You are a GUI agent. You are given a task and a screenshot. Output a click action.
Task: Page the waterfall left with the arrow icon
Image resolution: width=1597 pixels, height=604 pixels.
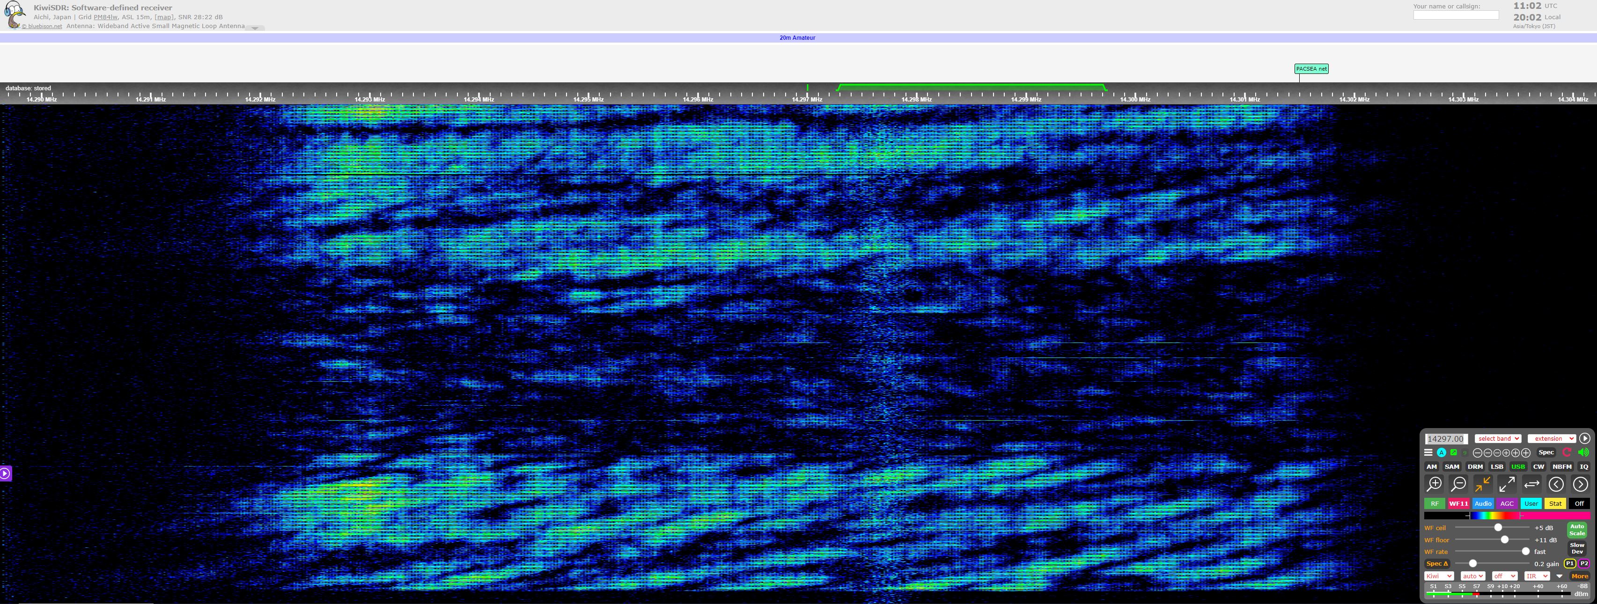[x=1556, y=484]
